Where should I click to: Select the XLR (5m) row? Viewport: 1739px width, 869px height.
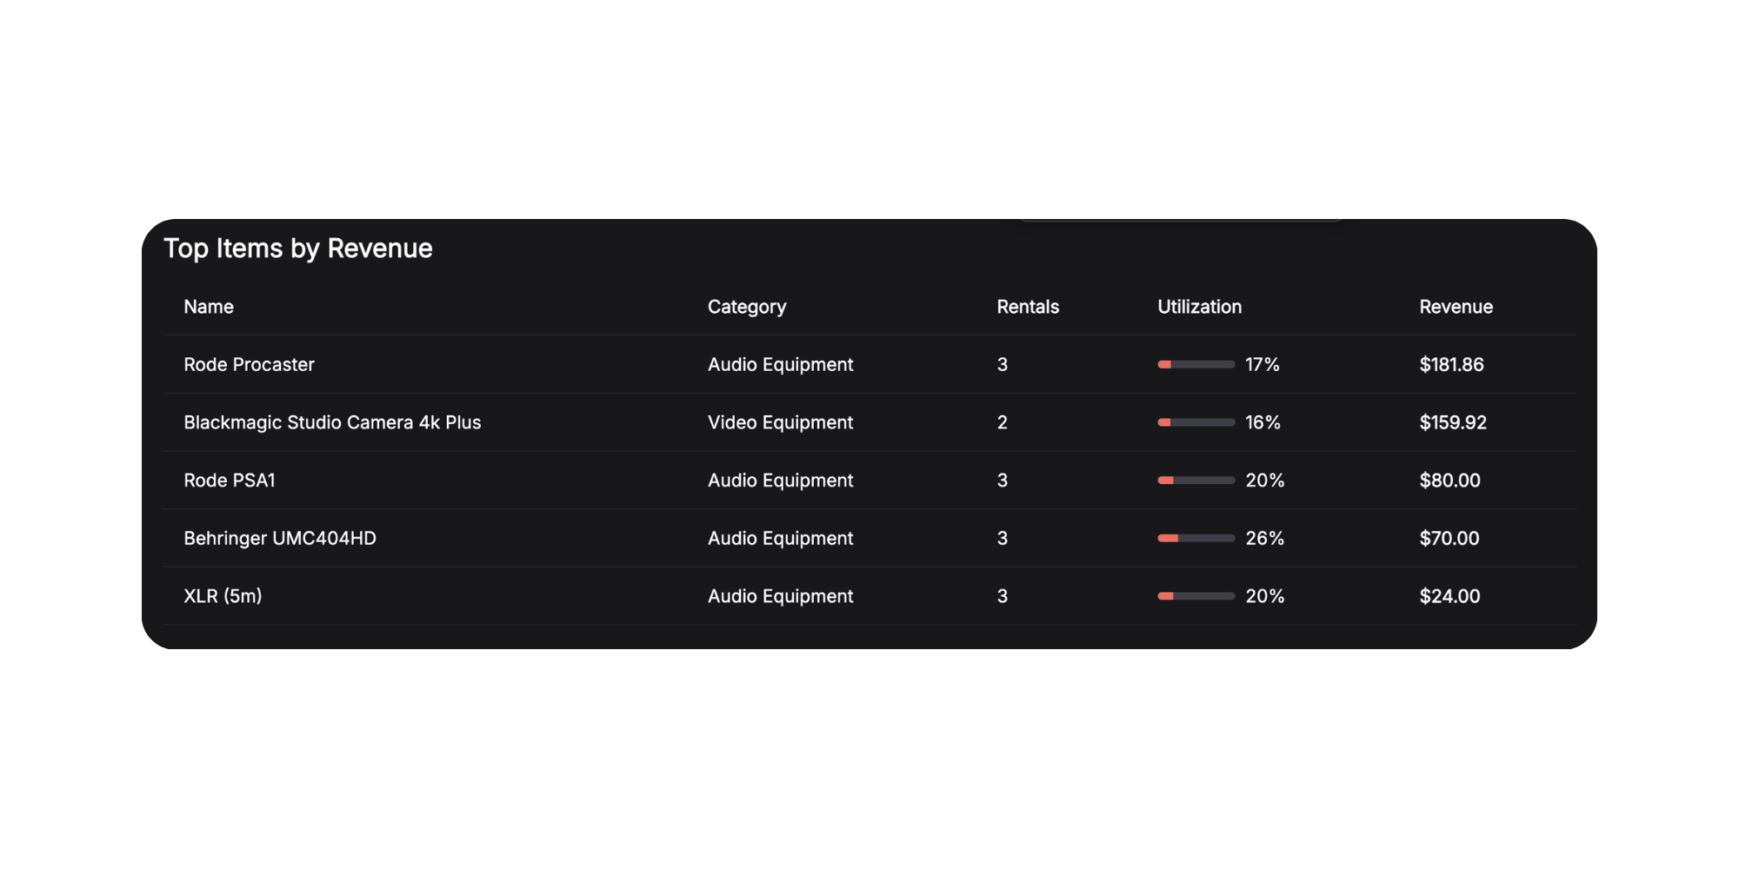point(221,596)
